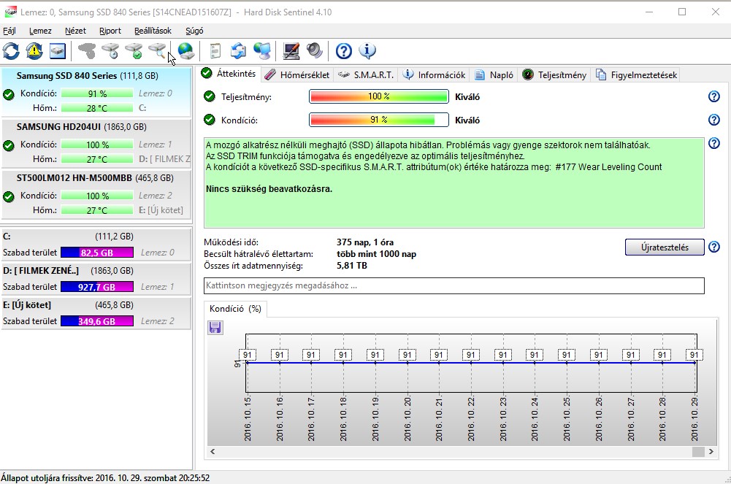Switch to the S.M.A.R.T. tab
Viewport: 731px width, 484px height.
tap(366, 75)
